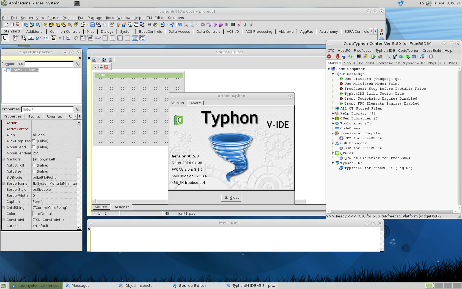Open Source Editor from the taskbar
The height and width of the screenshot is (289, 462).
(x=190, y=286)
